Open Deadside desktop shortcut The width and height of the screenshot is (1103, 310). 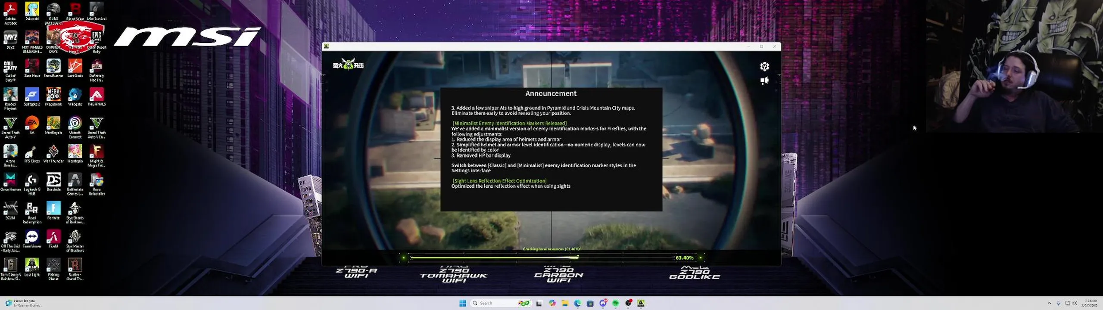(53, 182)
